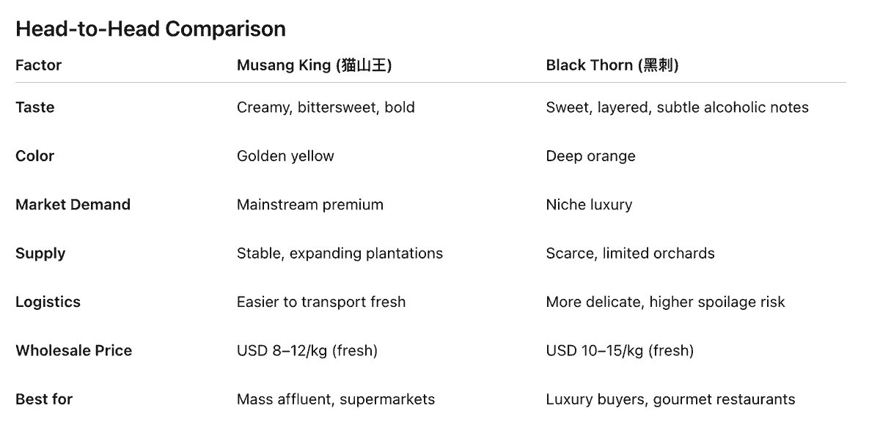The image size is (880, 441).
Task: Click the Color row label
Action: [x=34, y=156]
